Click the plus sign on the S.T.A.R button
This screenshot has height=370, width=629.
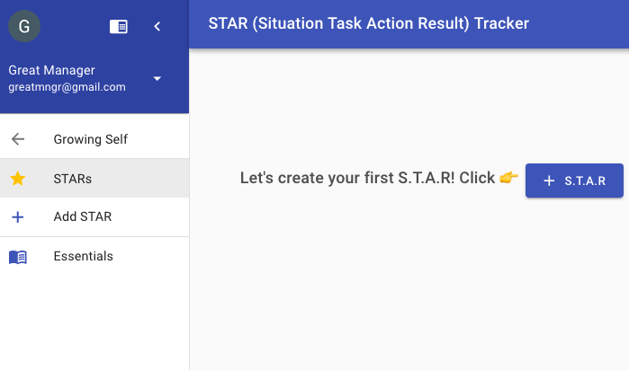coord(549,181)
